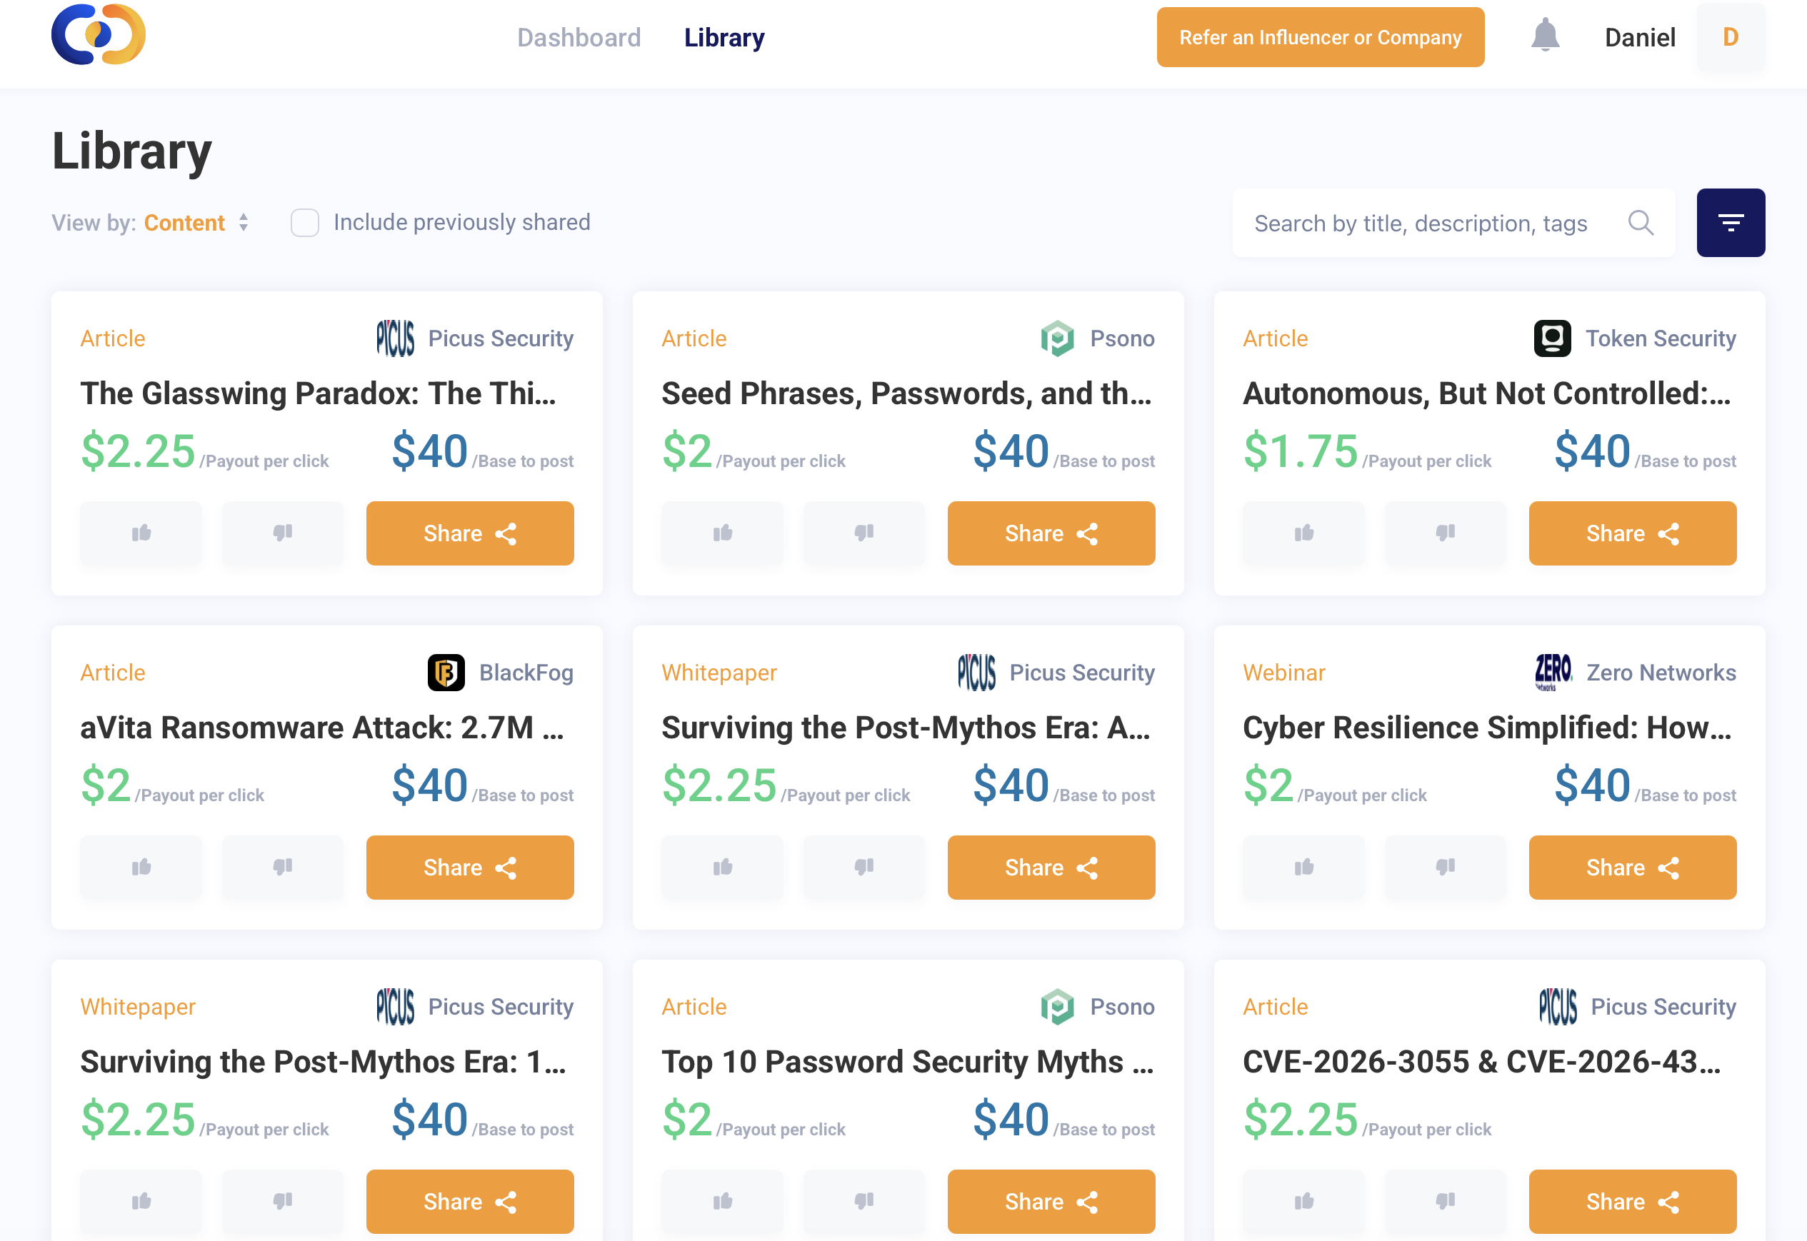Click the Token Security logo icon
This screenshot has width=1807, height=1241.
tap(1553, 338)
